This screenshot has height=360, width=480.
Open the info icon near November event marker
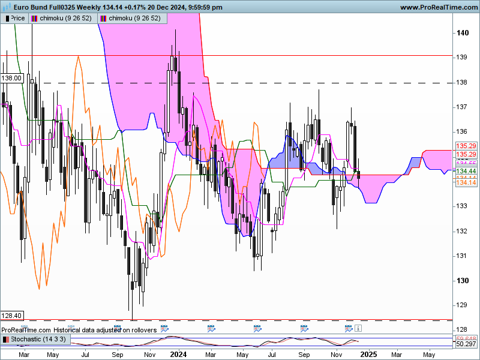[x=358, y=328]
